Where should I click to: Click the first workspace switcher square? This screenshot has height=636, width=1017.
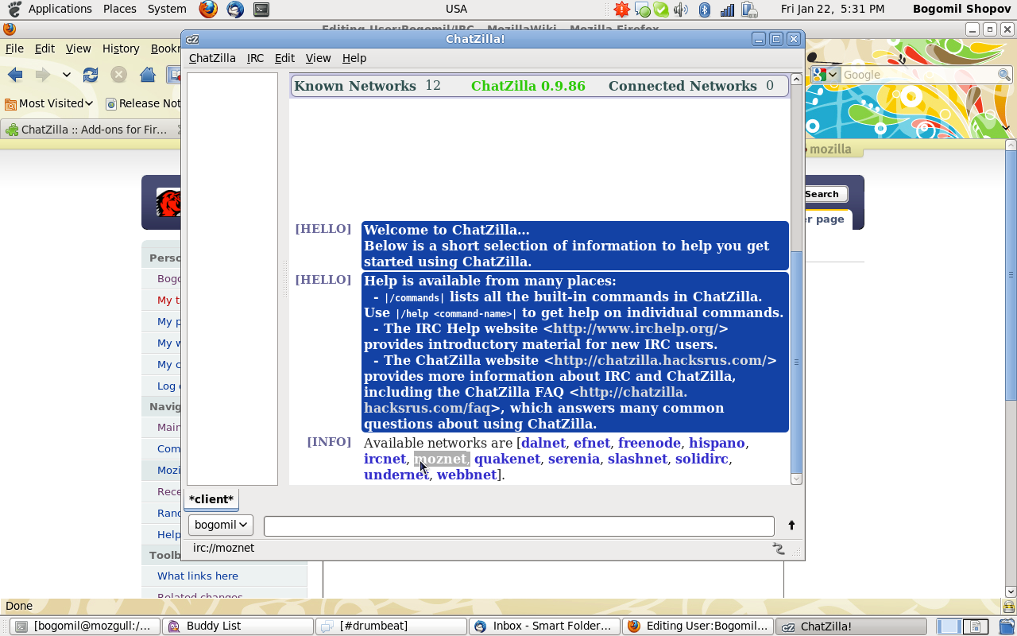click(x=949, y=626)
